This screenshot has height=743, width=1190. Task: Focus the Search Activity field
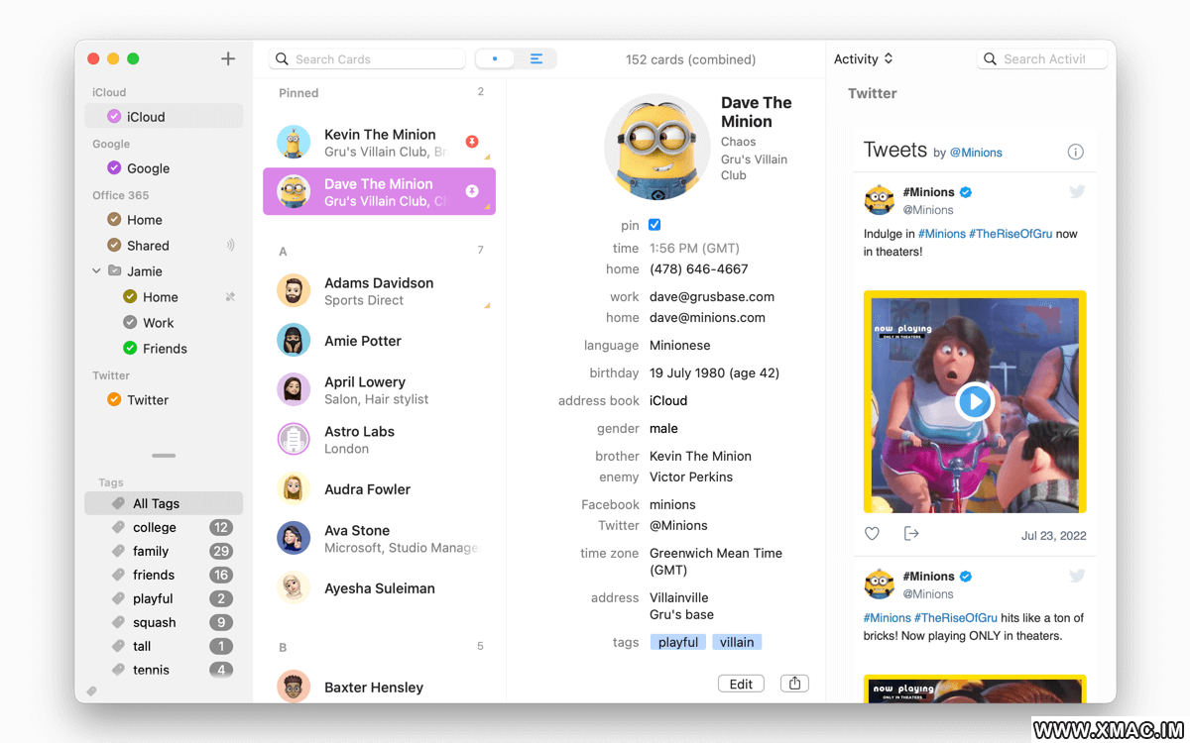coord(1042,59)
